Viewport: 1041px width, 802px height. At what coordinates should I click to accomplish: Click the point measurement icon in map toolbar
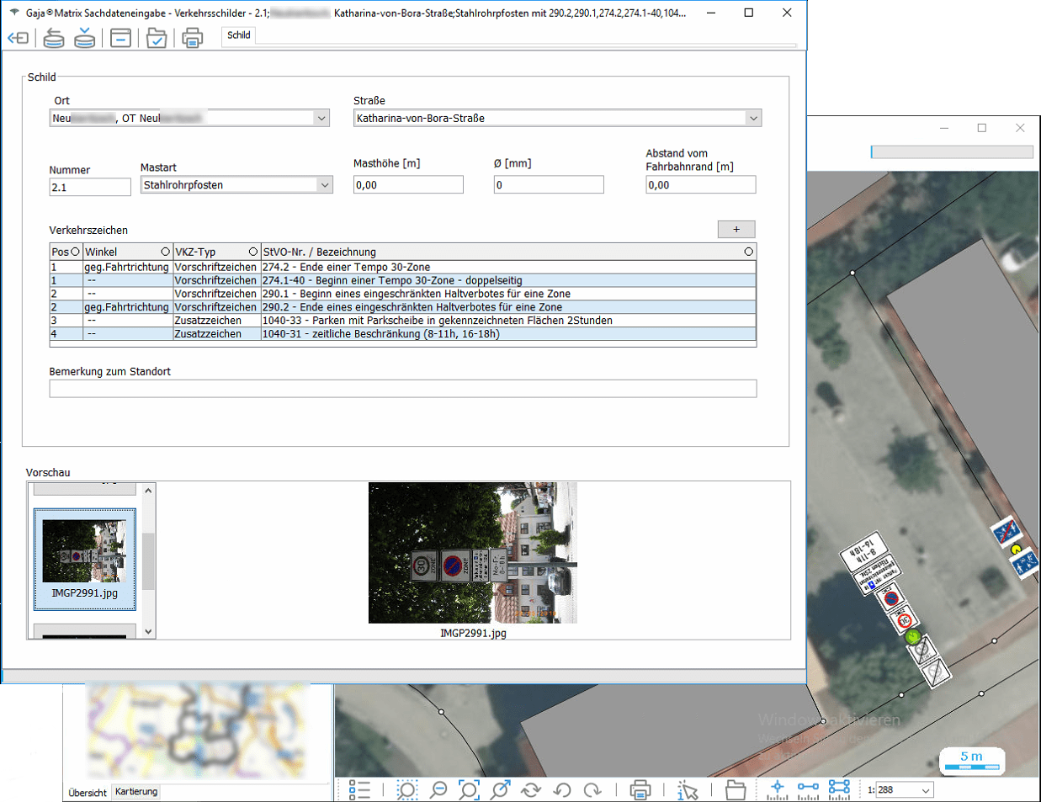coord(777,789)
